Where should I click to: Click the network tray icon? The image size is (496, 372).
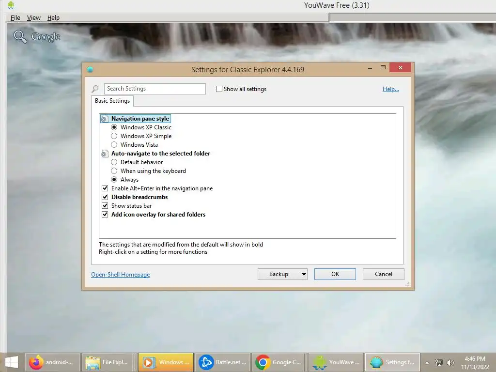(x=439, y=362)
